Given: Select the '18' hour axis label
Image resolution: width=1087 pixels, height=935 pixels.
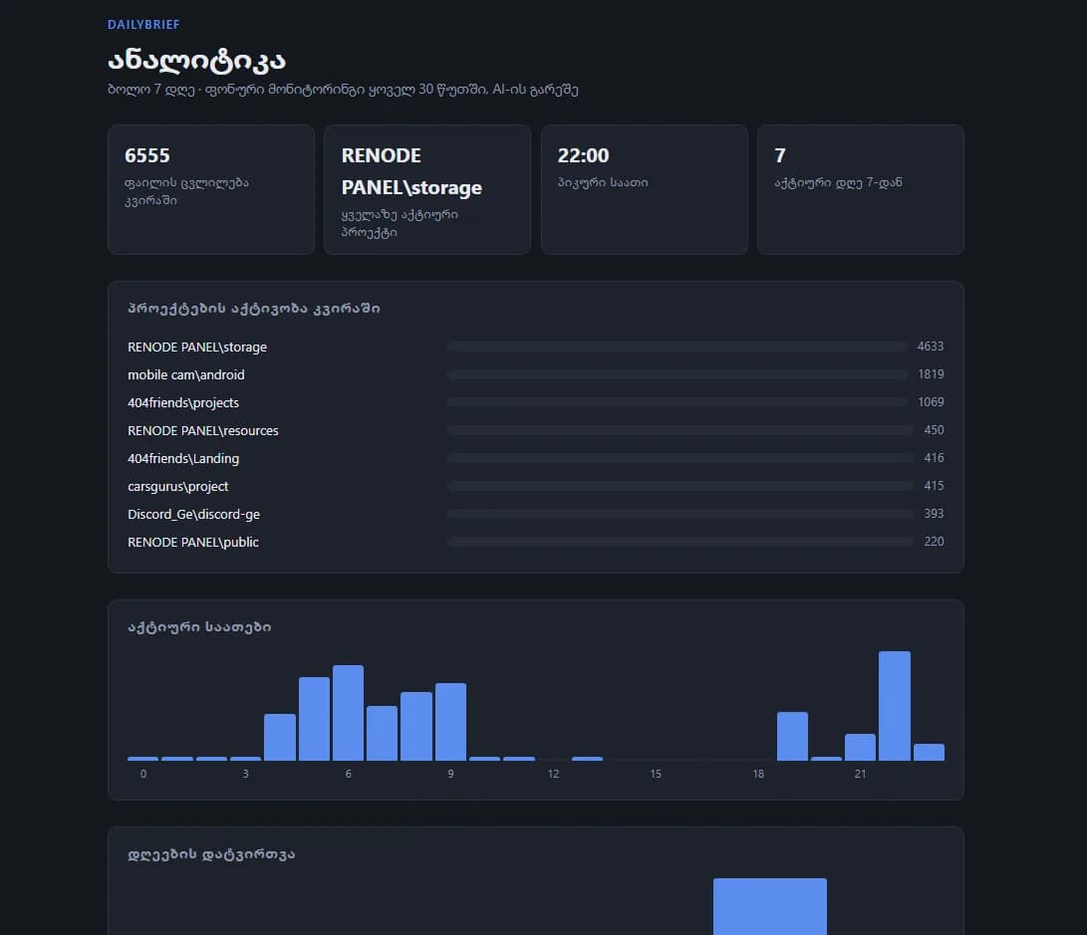Looking at the screenshot, I should [758, 774].
